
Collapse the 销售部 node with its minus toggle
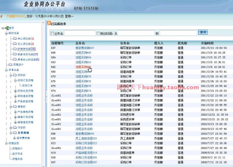[x=11, y=107]
